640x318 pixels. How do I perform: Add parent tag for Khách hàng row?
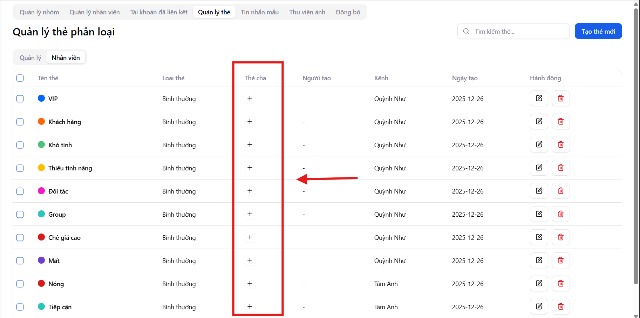click(250, 121)
